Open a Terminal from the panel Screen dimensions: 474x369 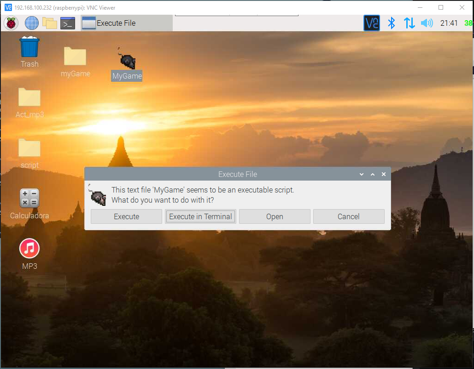click(67, 23)
